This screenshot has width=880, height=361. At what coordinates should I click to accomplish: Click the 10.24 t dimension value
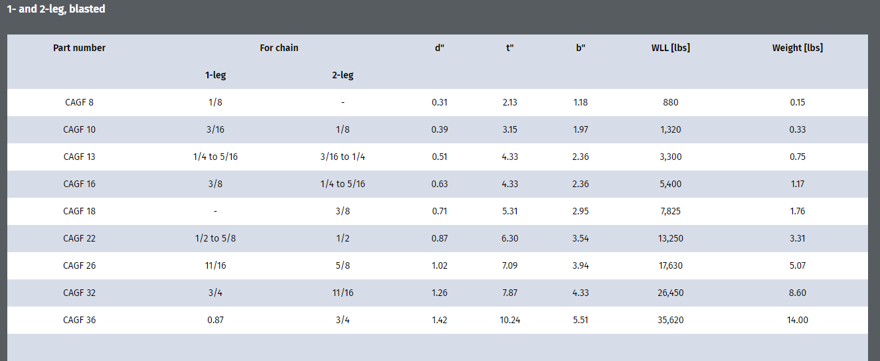pyautogui.click(x=510, y=320)
